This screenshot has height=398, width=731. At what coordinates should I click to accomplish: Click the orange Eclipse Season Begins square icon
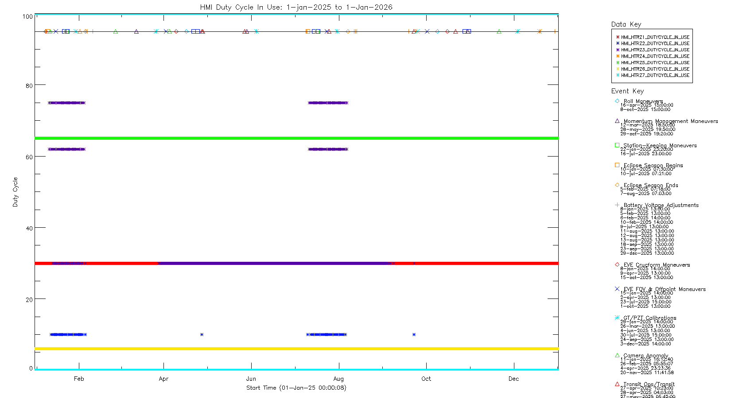click(617, 165)
